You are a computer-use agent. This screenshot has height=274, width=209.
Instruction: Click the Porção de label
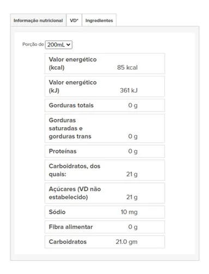[x=33, y=44]
